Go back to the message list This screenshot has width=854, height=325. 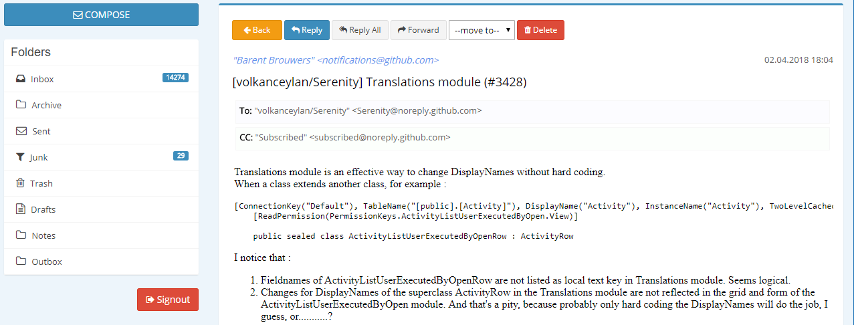(257, 30)
